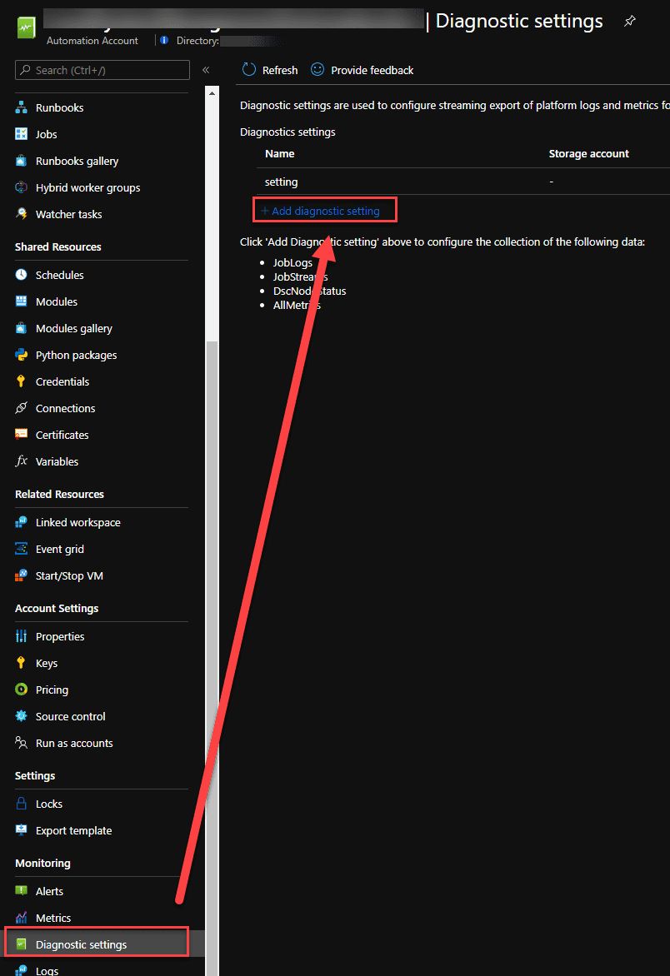Click the Directory info icon

pos(164,41)
